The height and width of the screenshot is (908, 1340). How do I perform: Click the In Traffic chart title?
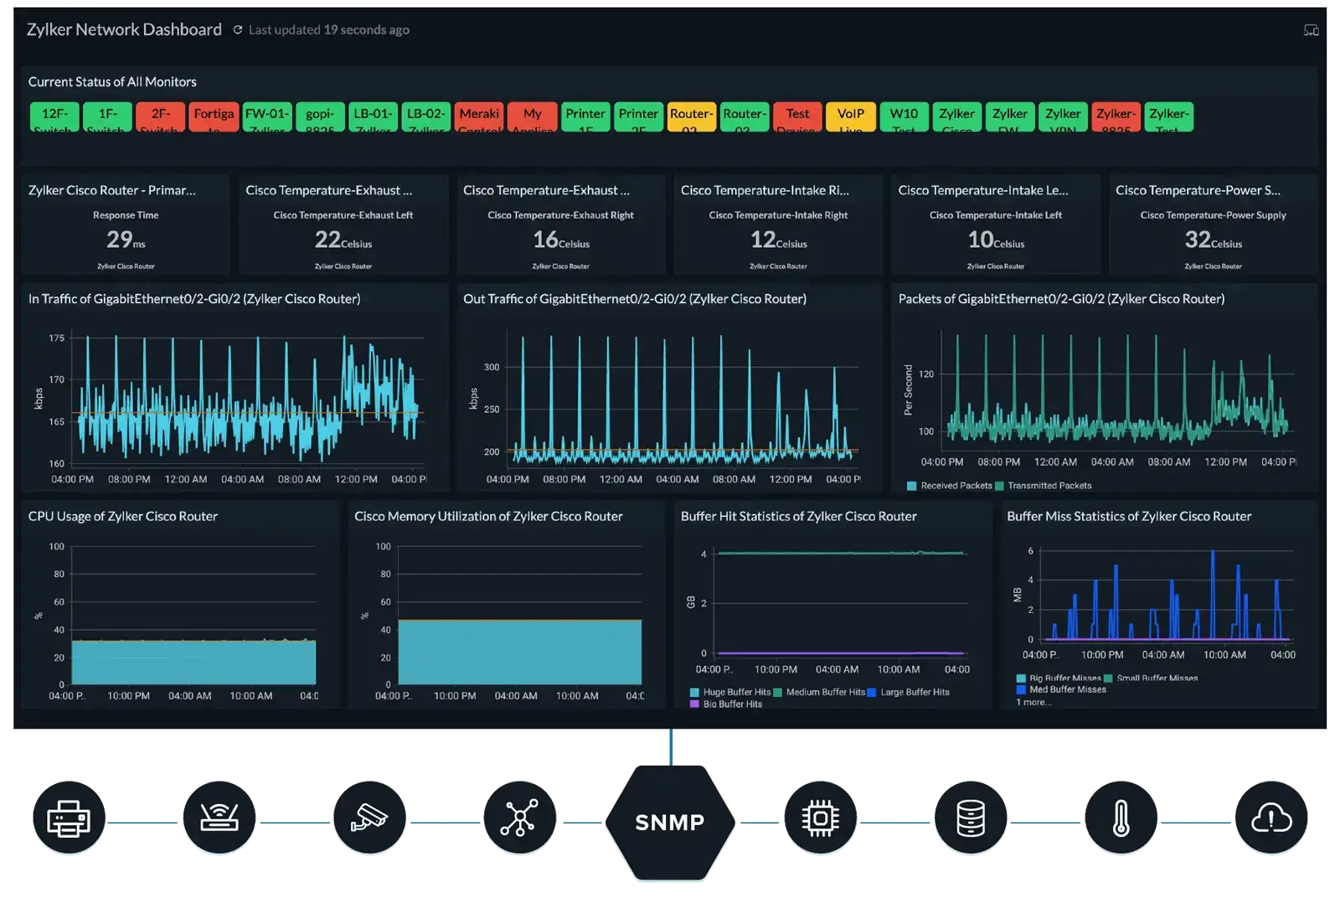pos(194,299)
